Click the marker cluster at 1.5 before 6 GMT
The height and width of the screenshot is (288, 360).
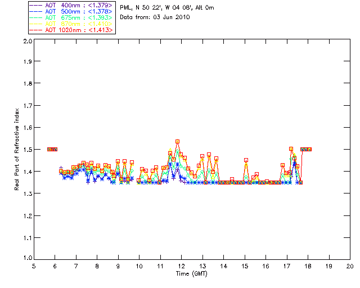(x=52, y=149)
